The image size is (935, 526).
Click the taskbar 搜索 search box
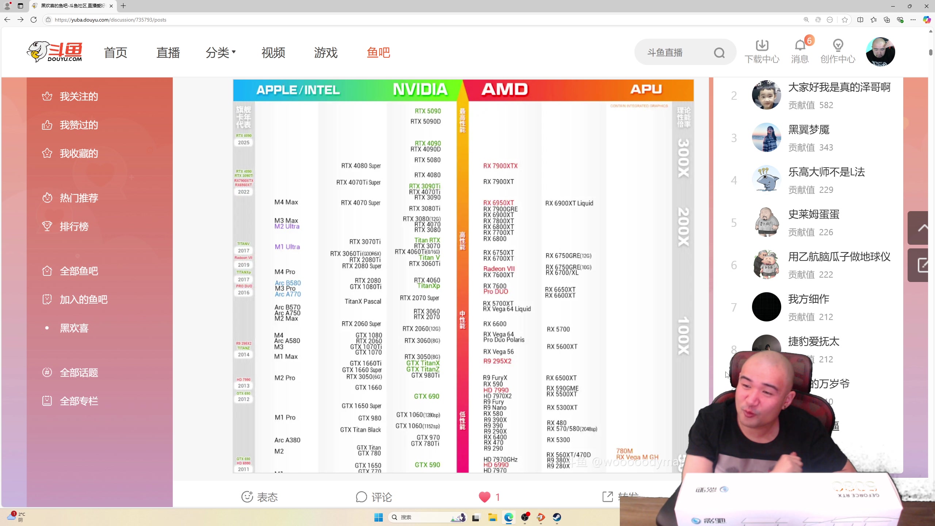point(427,517)
